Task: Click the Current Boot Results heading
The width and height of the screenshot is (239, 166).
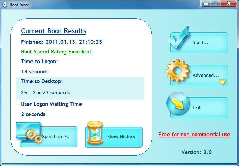Action: tap(54, 31)
